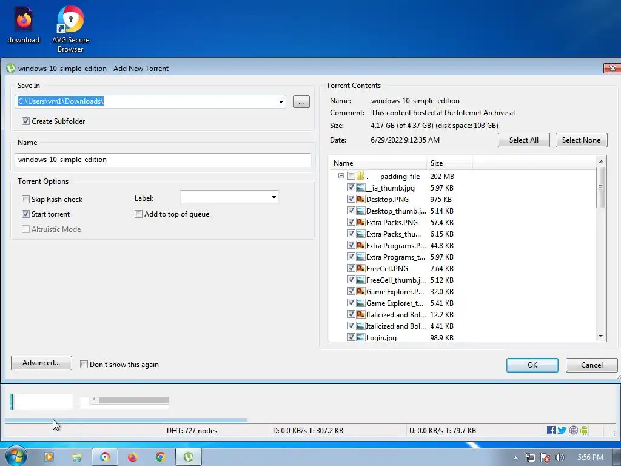
Task: Confirm with the OK button
Action: click(x=532, y=365)
